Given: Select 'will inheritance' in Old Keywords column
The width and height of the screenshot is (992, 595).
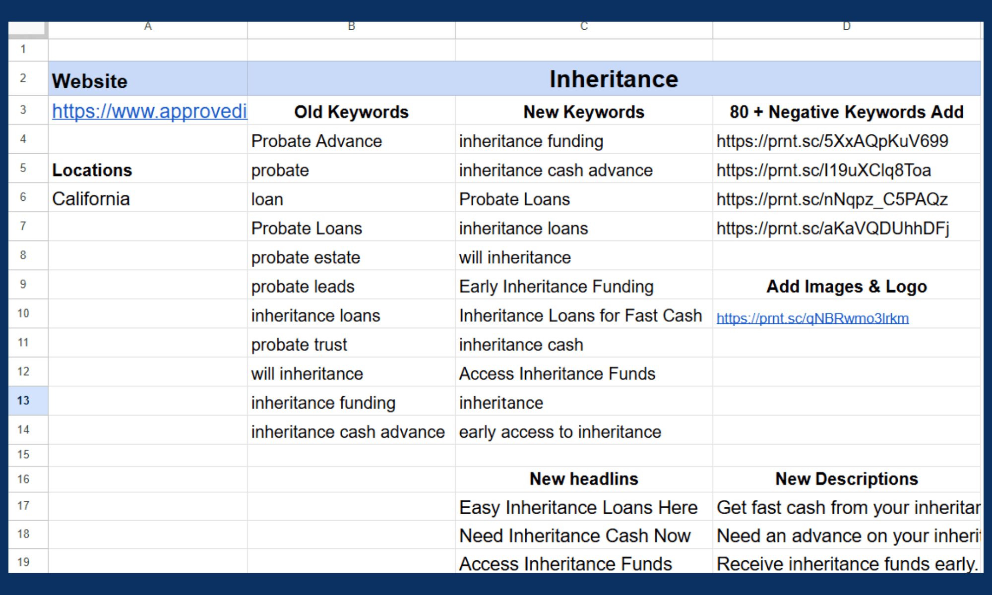Looking at the screenshot, I should tap(351, 372).
